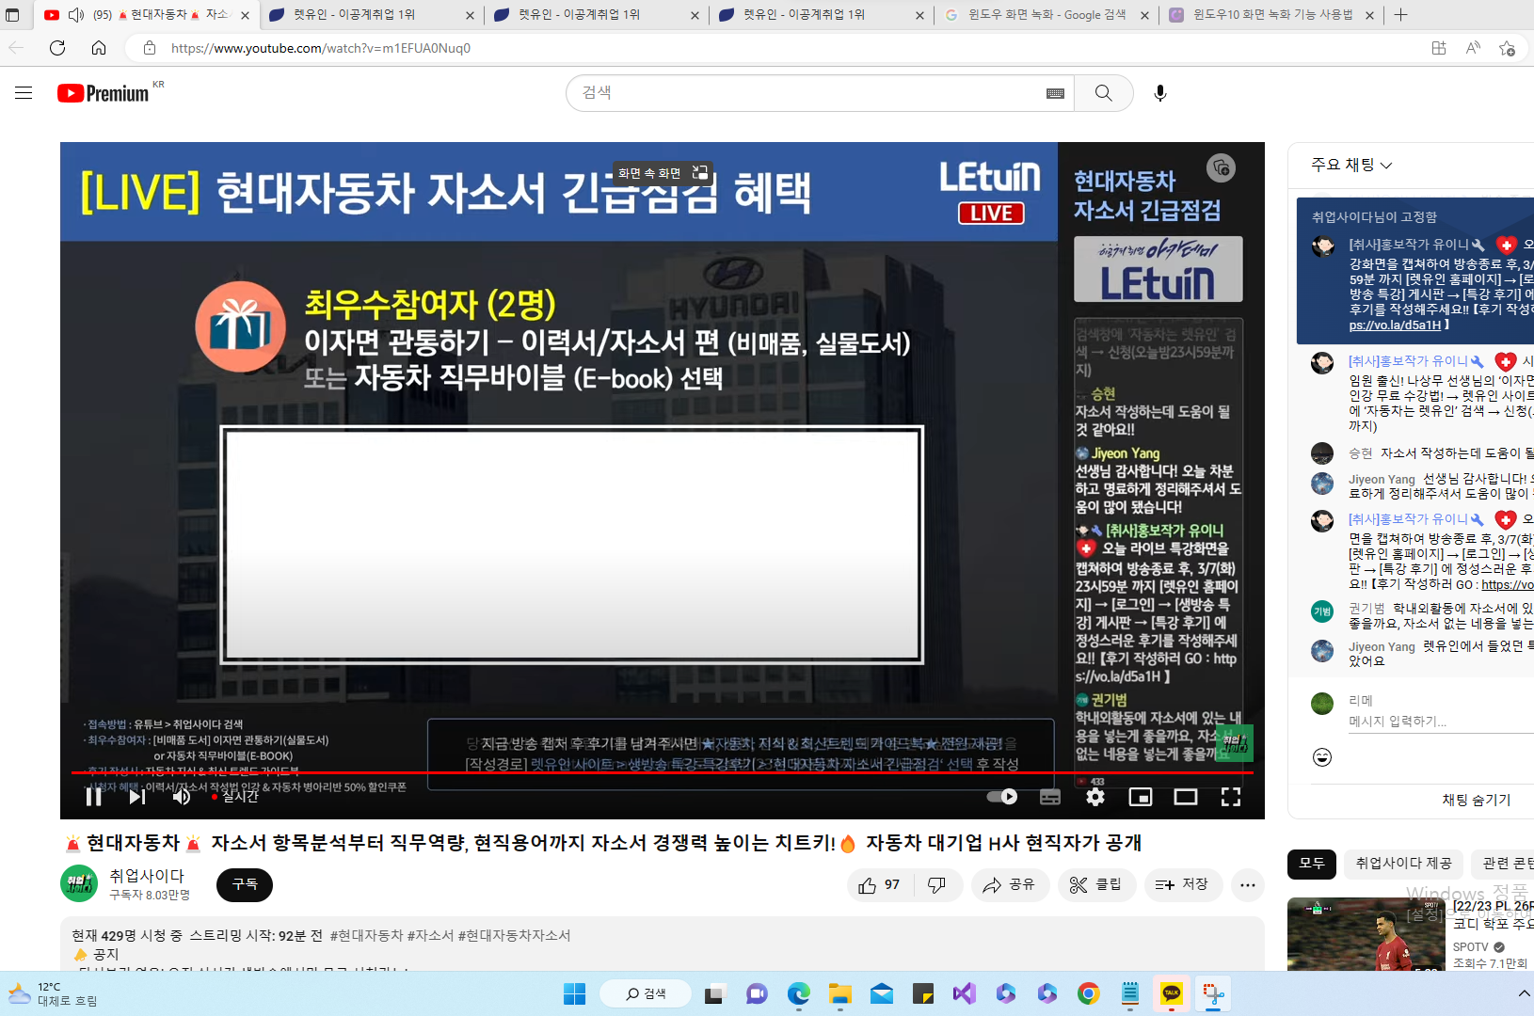
Task: Click the red video progress bar
Action: tap(659, 772)
